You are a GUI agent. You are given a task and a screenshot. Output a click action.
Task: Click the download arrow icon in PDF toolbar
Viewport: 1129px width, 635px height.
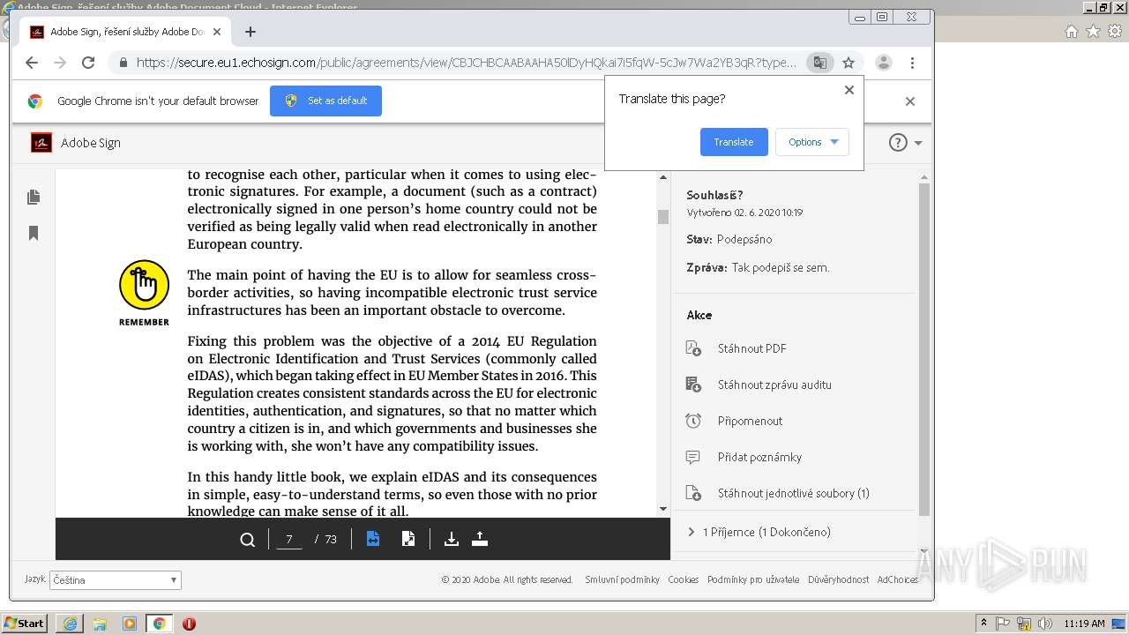(x=451, y=539)
